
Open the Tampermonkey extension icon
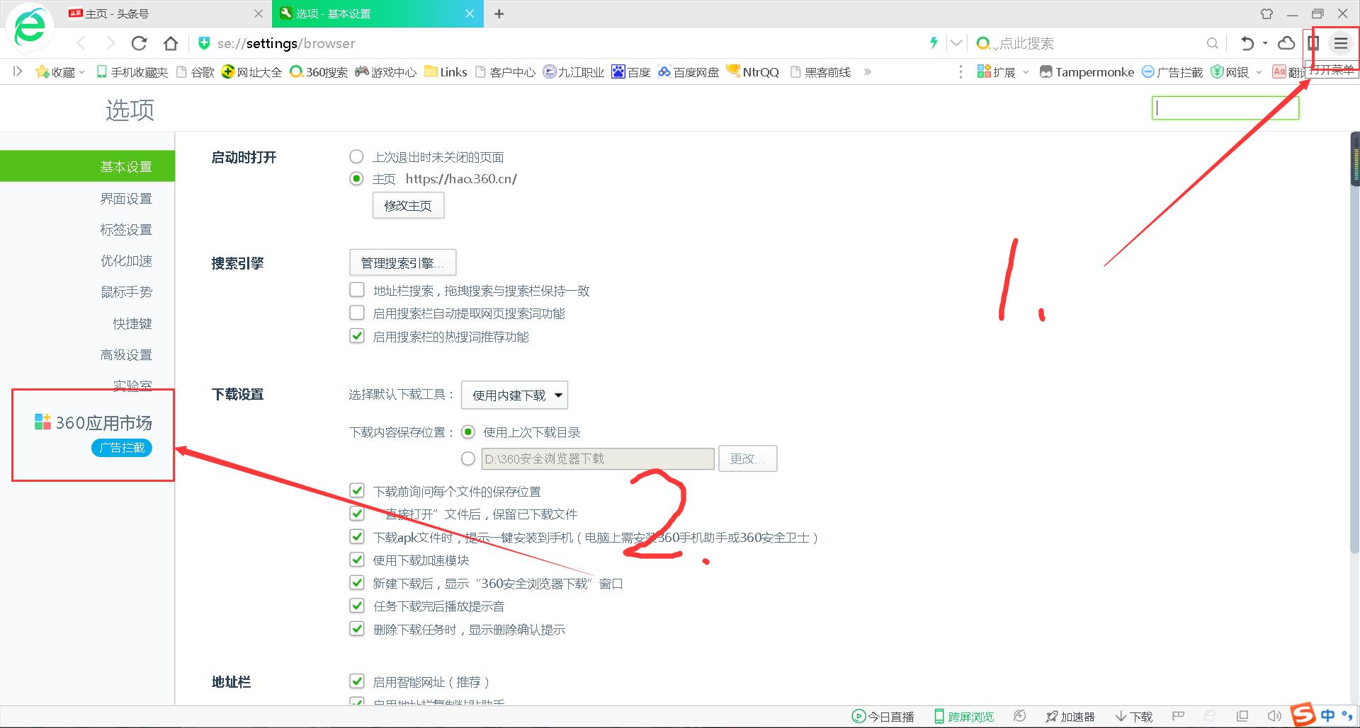coord(1046,71)
